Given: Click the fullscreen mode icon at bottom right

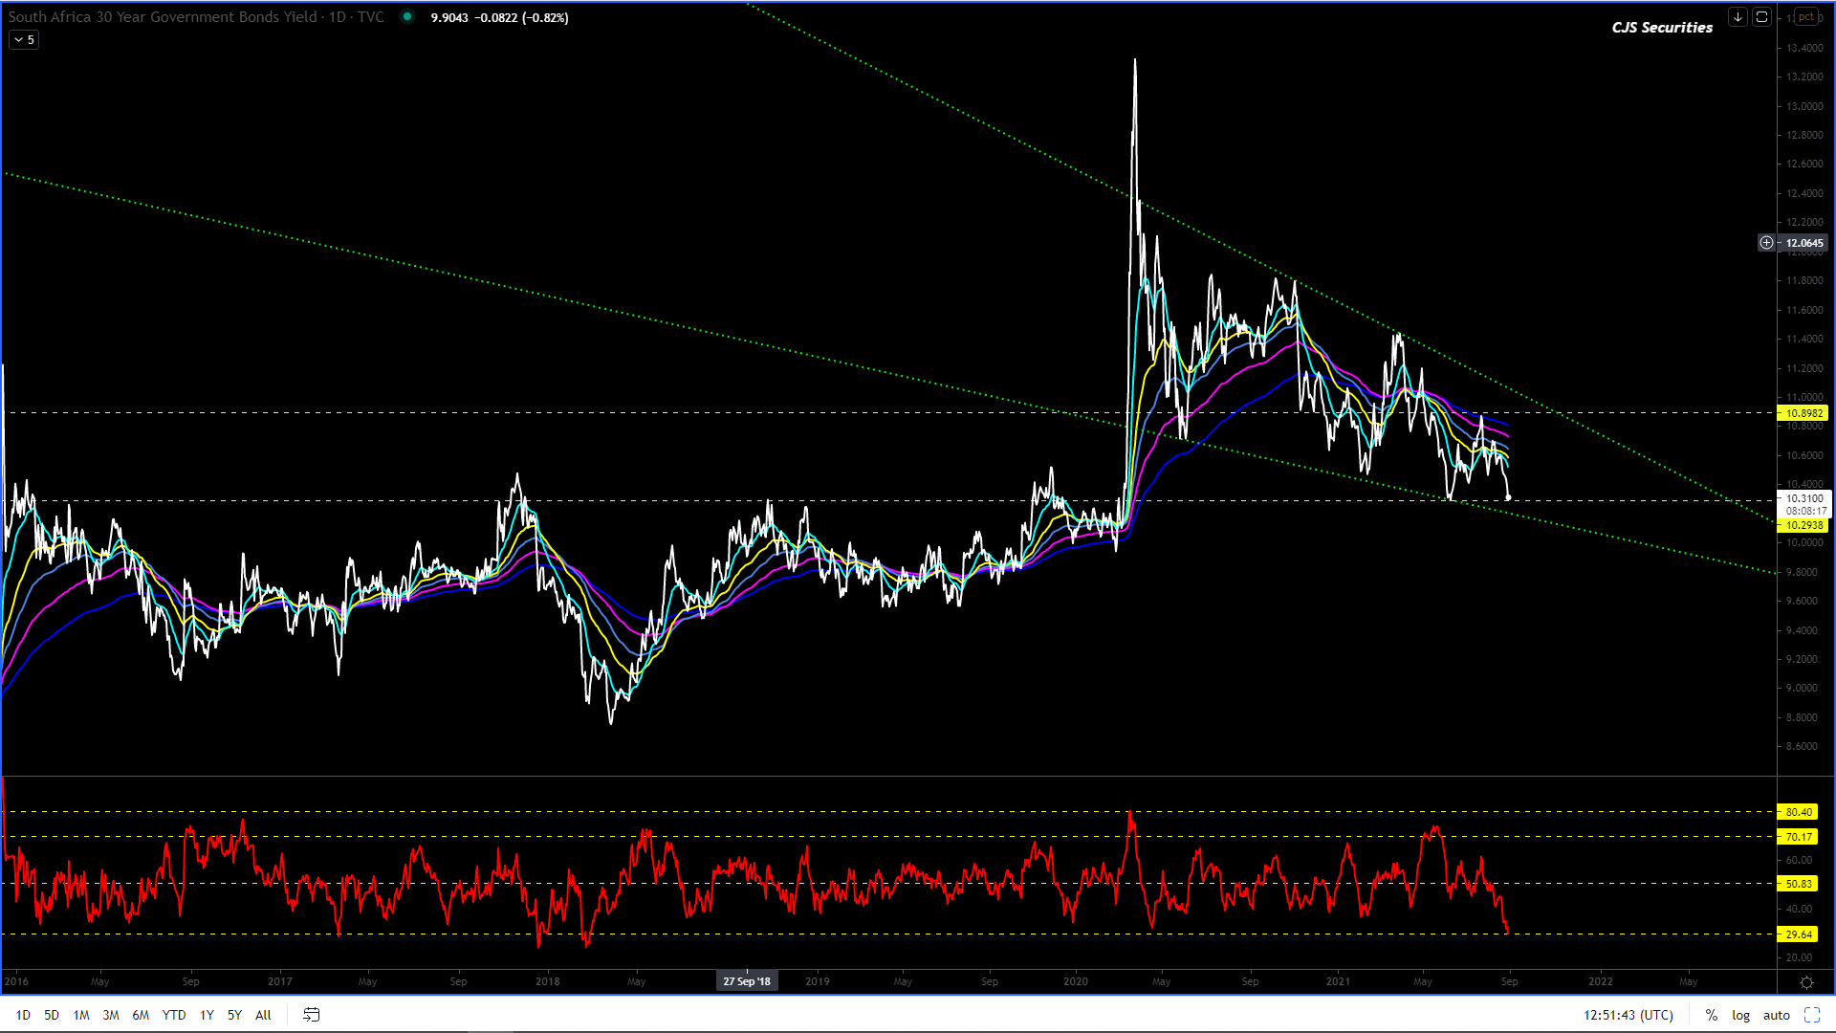Looking at the screenshot, I should coord(1812,1015).
